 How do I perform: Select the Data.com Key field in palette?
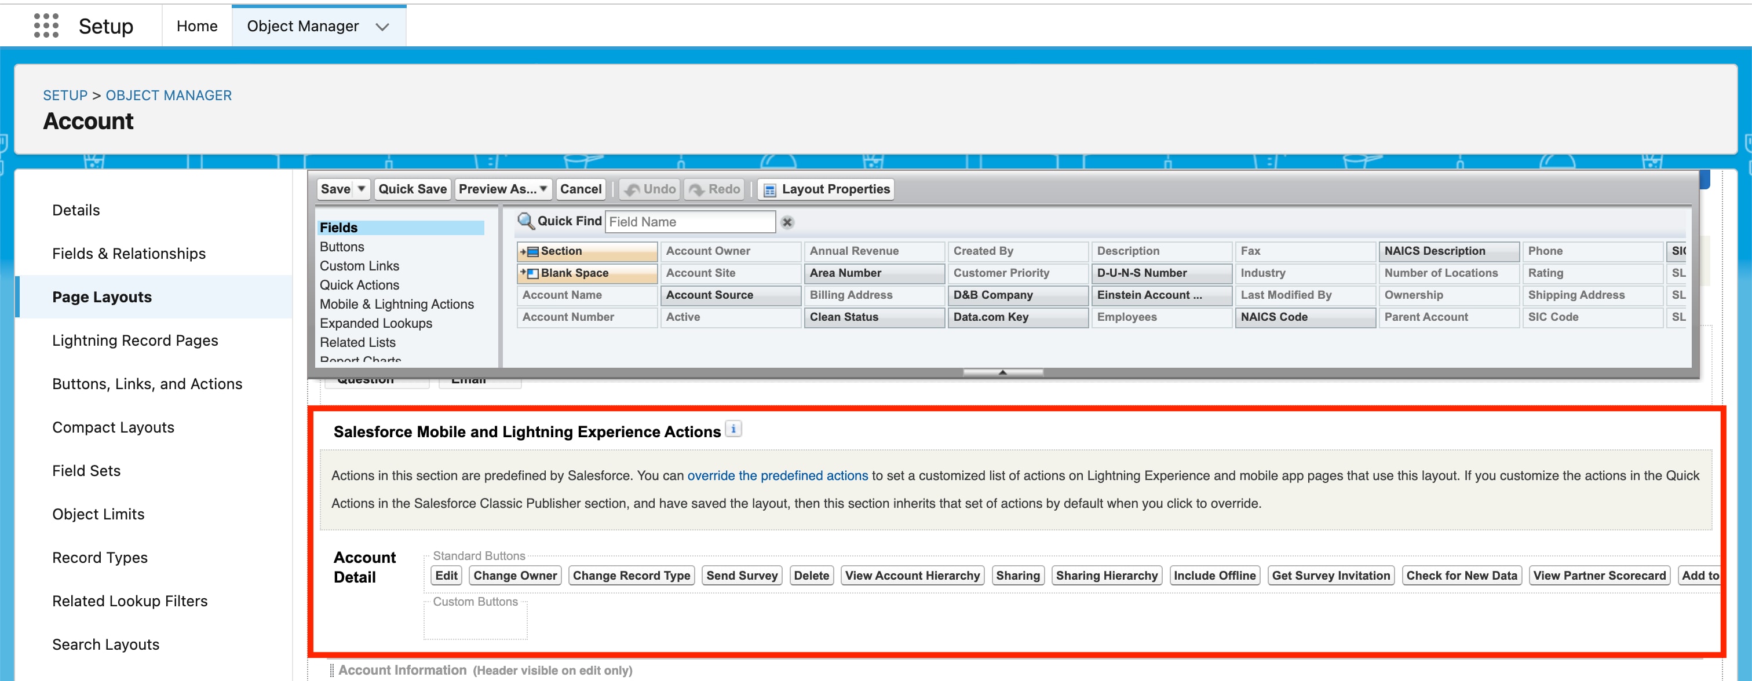coord(1017,317)
